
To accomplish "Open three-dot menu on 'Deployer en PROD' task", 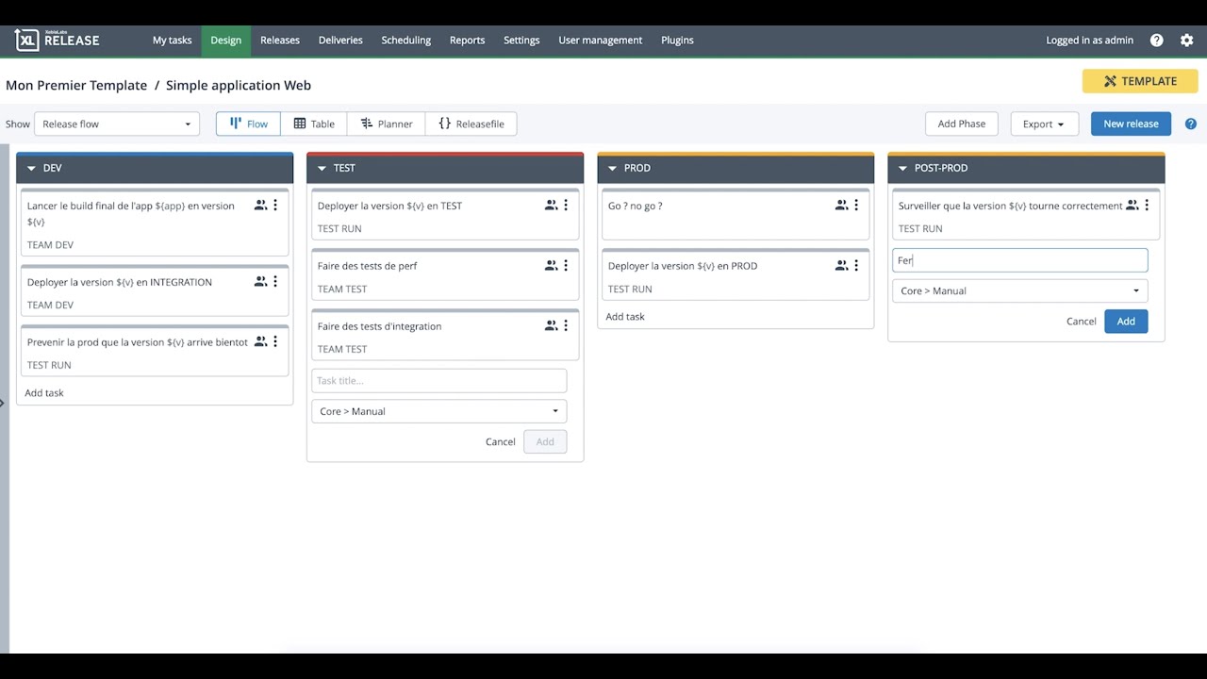I will pos(856,265).
